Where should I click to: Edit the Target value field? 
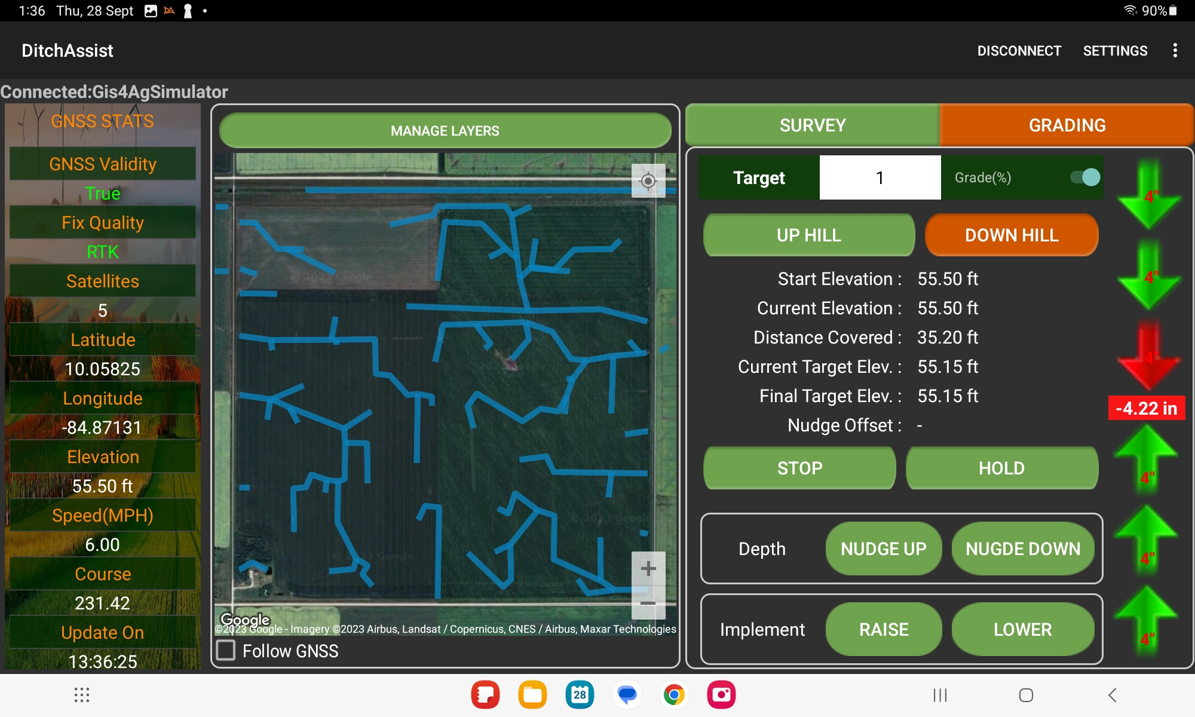880,177
